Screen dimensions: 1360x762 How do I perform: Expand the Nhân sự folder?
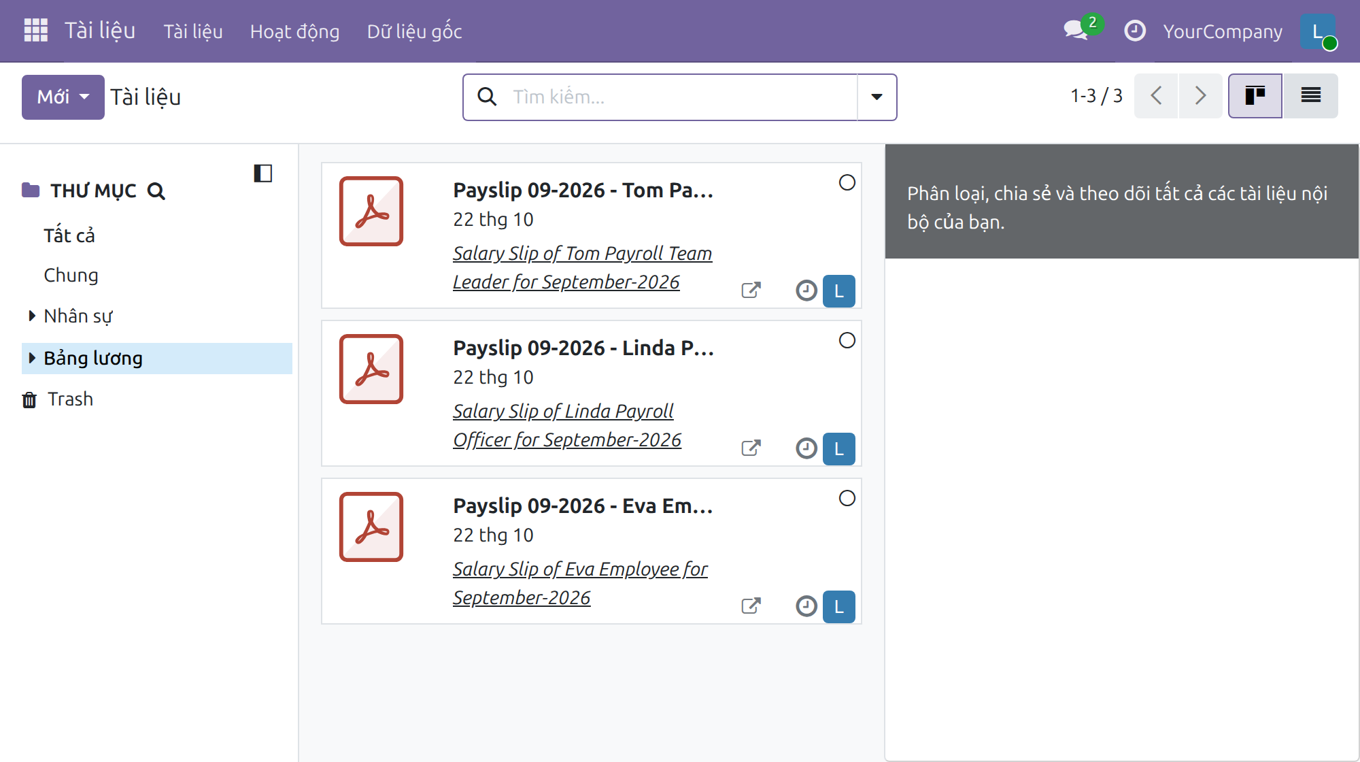pyautogui.click(x=32, y=316)
